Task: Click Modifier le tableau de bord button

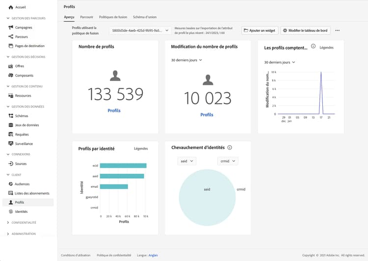Action: point(305,30)
